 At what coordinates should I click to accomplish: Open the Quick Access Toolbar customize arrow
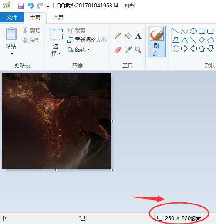pyautogui.click(x=48, y=6)
